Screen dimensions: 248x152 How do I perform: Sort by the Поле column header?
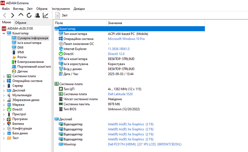[x=80, y=23]
